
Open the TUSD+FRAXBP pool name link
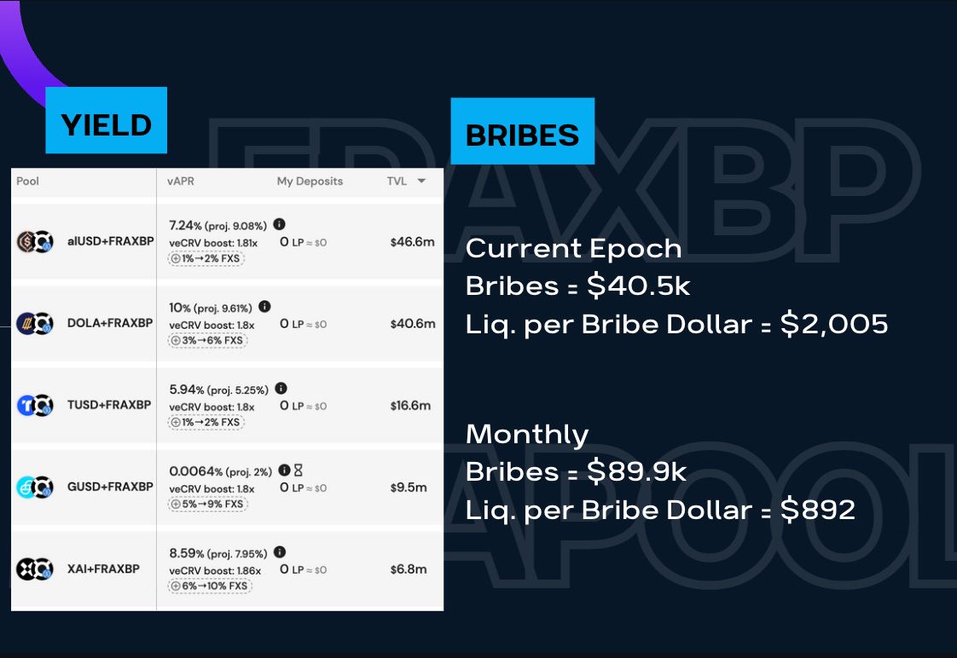coord(110,406)
